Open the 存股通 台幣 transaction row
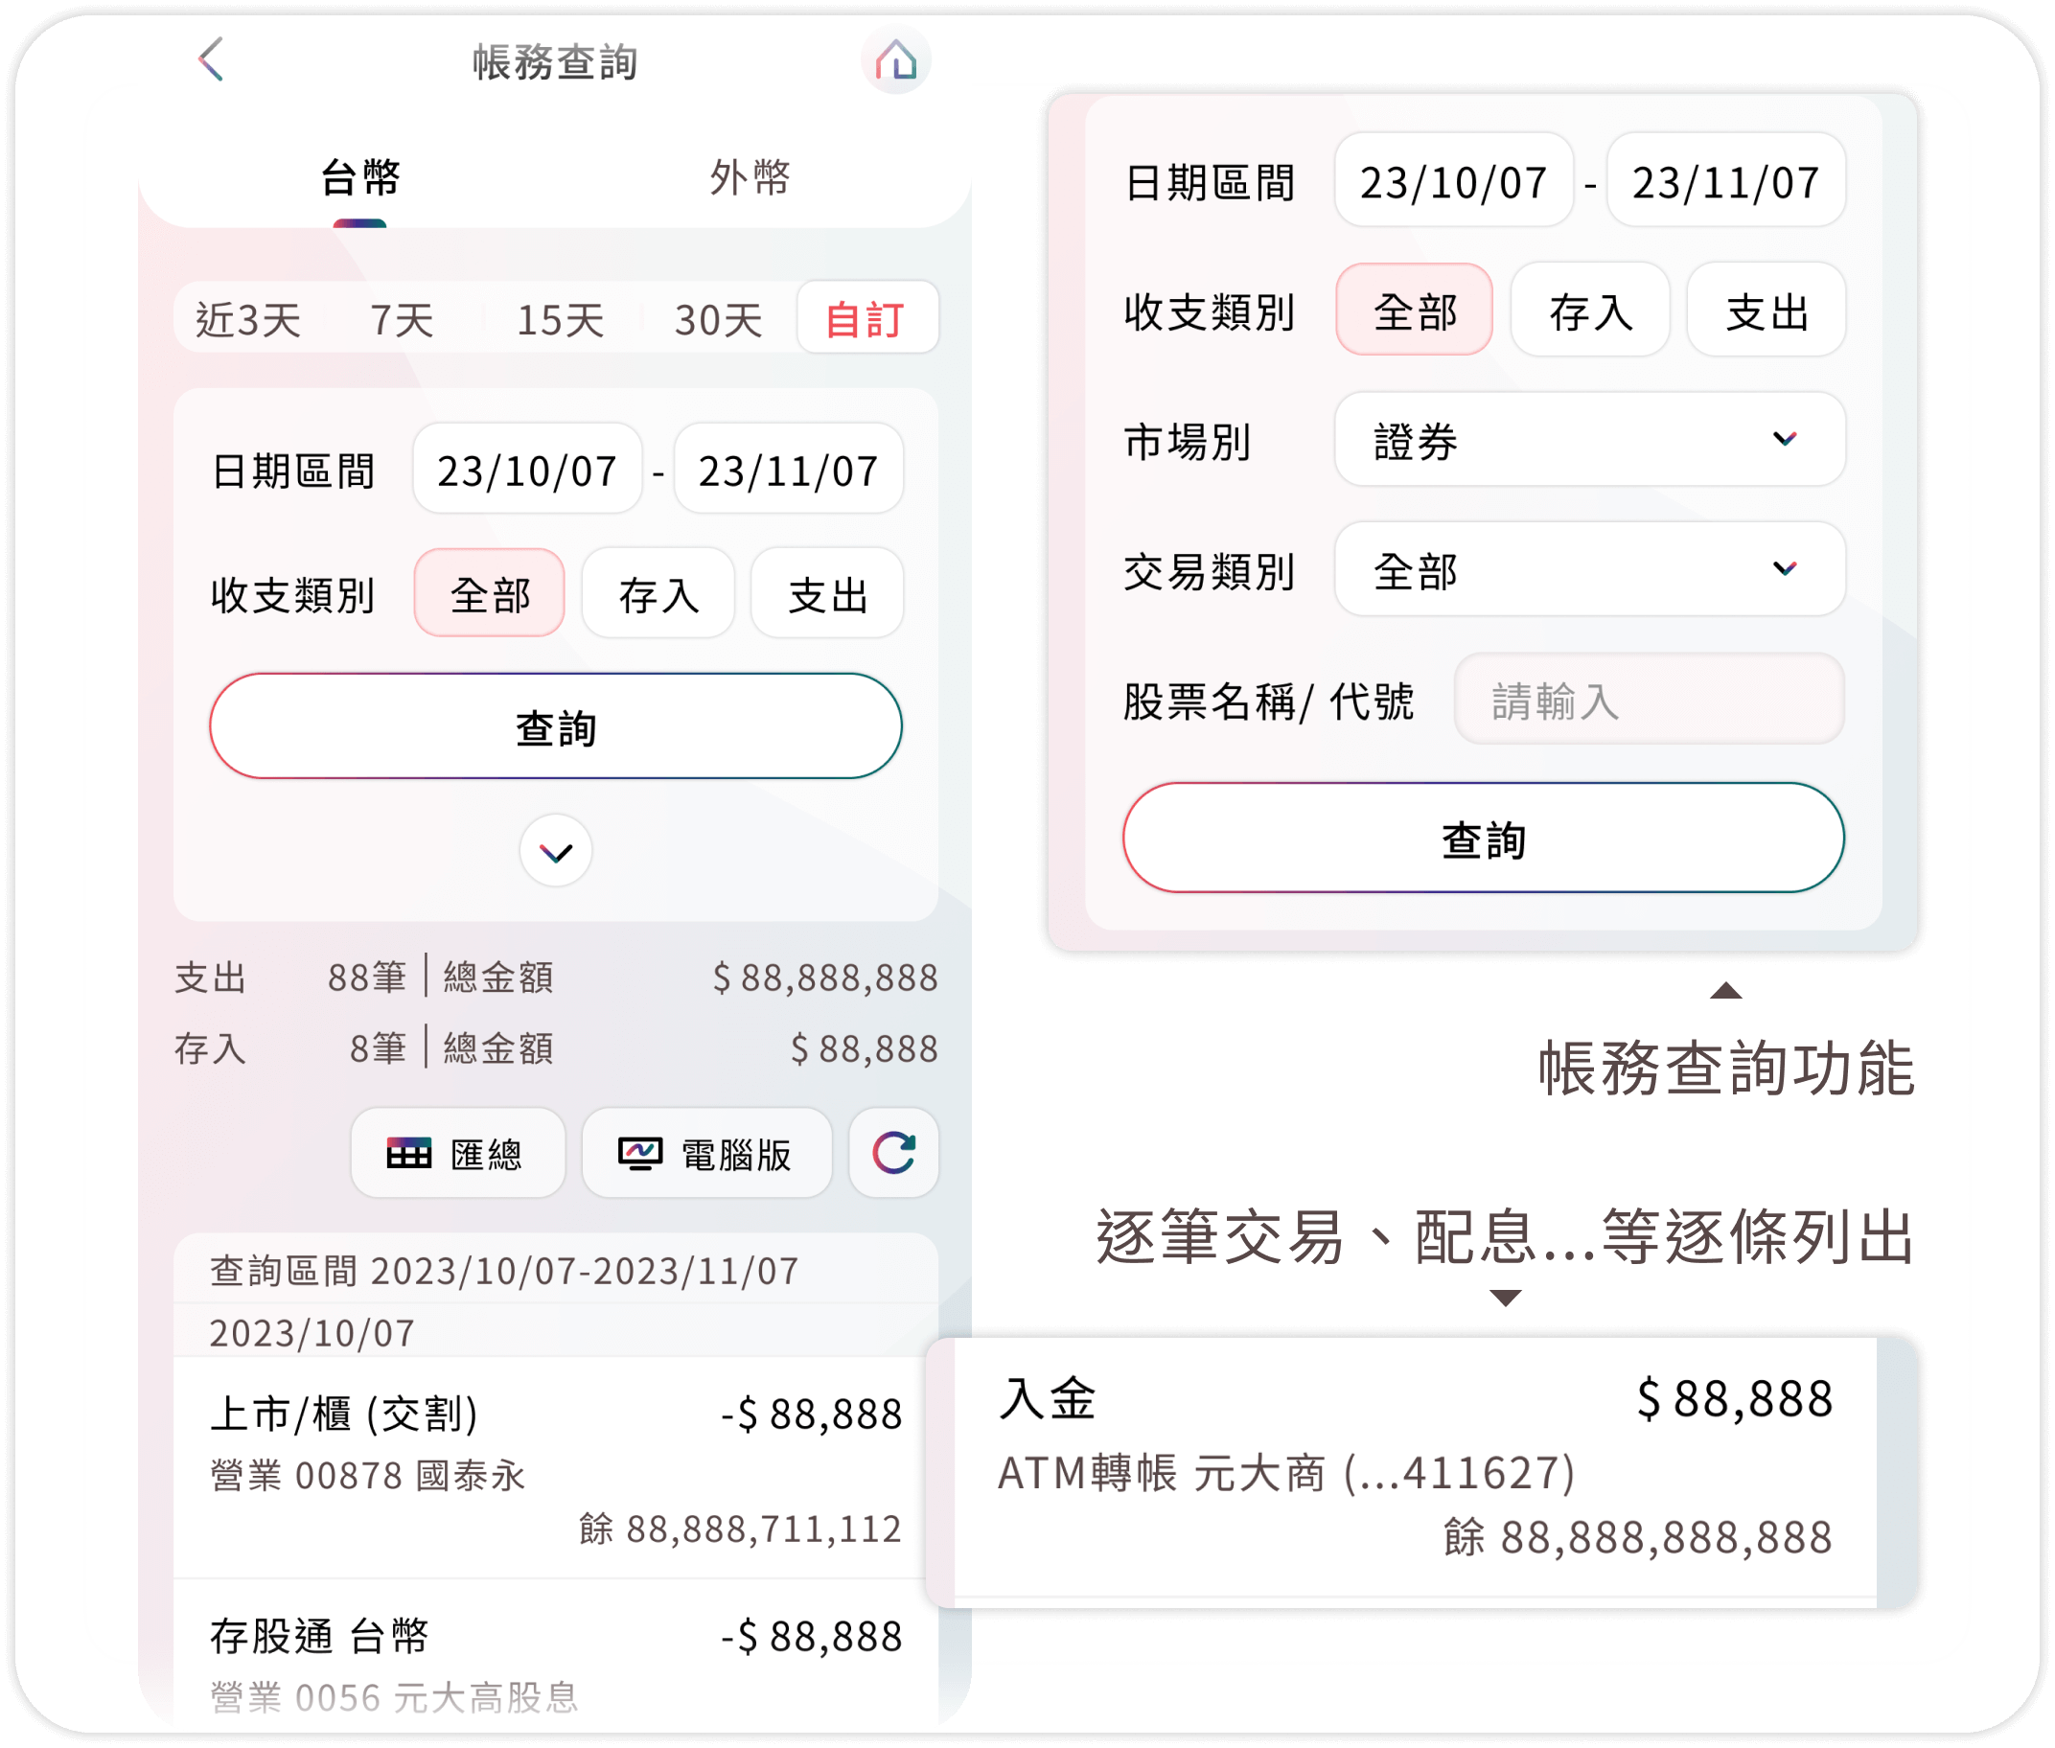The width and height of the screenshot is (2055, 1748). [x=556, y=1657]
